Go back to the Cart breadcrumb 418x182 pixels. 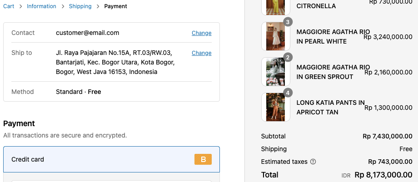9,6
